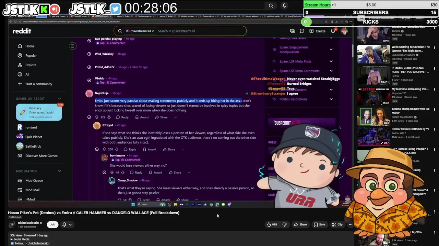The image size is (439, 246).
Task: Open the Pixelary game card
Action: pyautogui.click(x=39, y=112)
